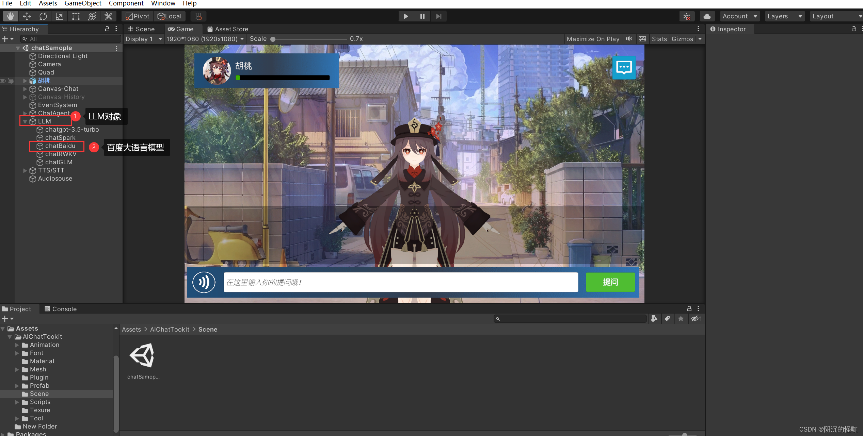Select the Move tool
Viewport: 863px width, 436px height.
coord(27,16)
